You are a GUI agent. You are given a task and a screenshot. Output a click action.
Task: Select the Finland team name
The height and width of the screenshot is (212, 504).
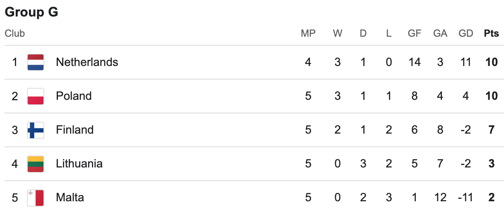click(x=74, y=130)
